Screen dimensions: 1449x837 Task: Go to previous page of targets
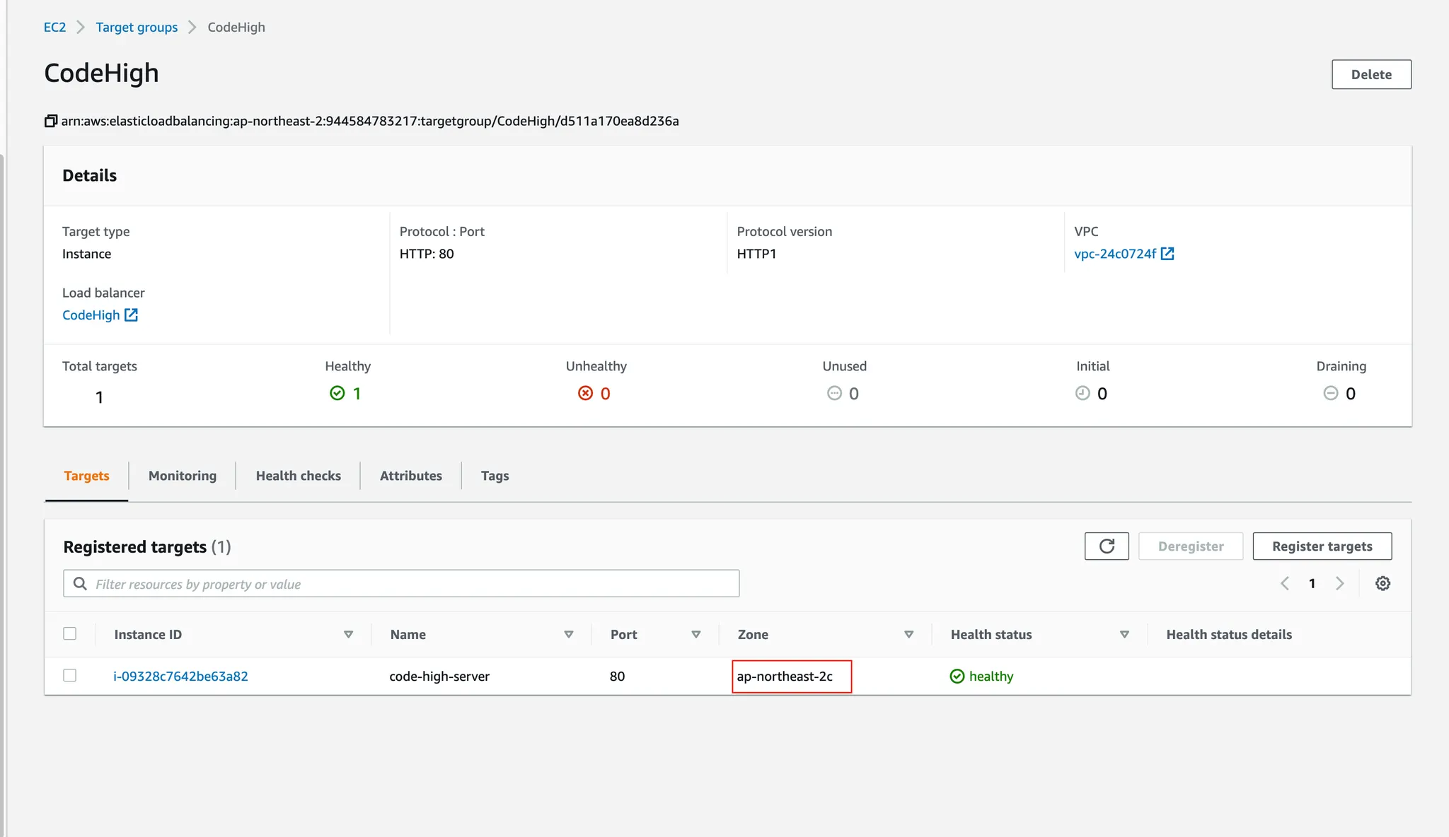pos(1285,583)
